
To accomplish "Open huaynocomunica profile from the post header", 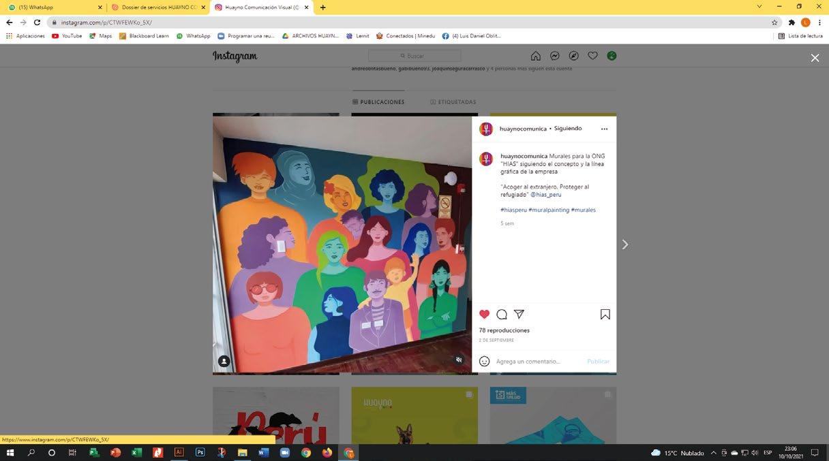I will [x=523, y=129].
